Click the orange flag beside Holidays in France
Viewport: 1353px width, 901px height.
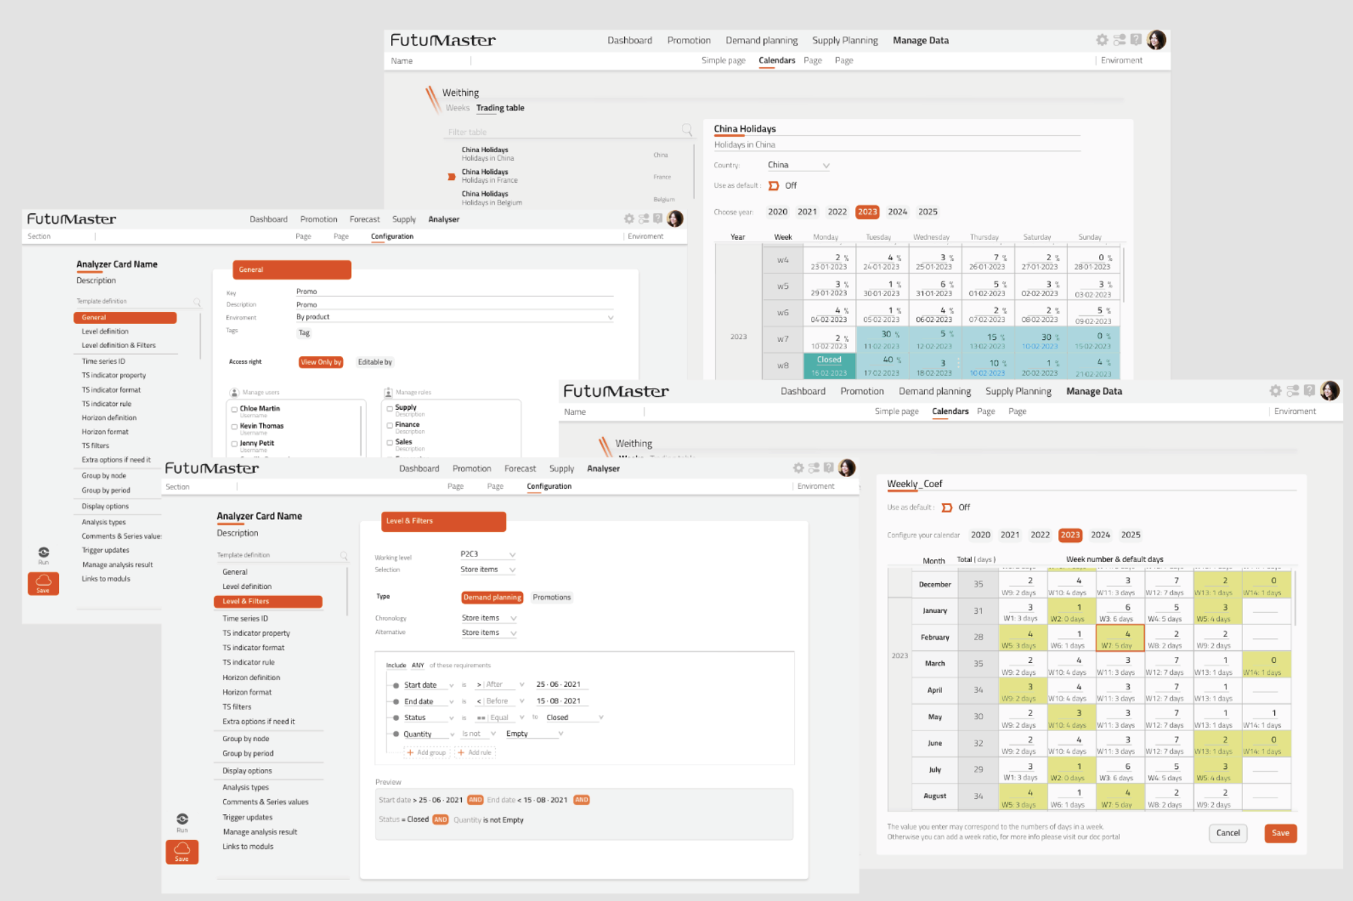[451, 175]
